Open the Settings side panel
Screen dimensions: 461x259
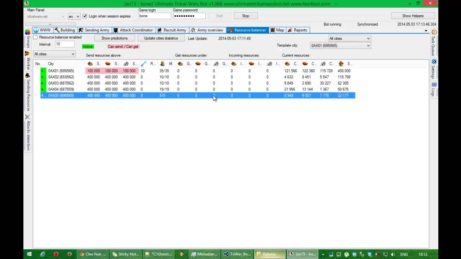[434, 69]
